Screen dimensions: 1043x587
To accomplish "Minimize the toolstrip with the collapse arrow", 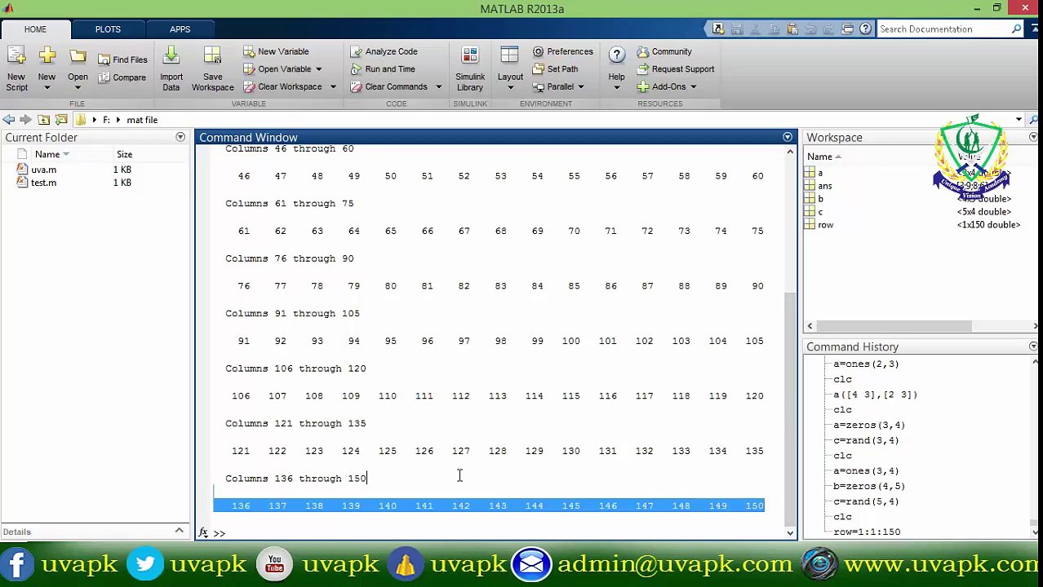I will (x=1033, y=29).
